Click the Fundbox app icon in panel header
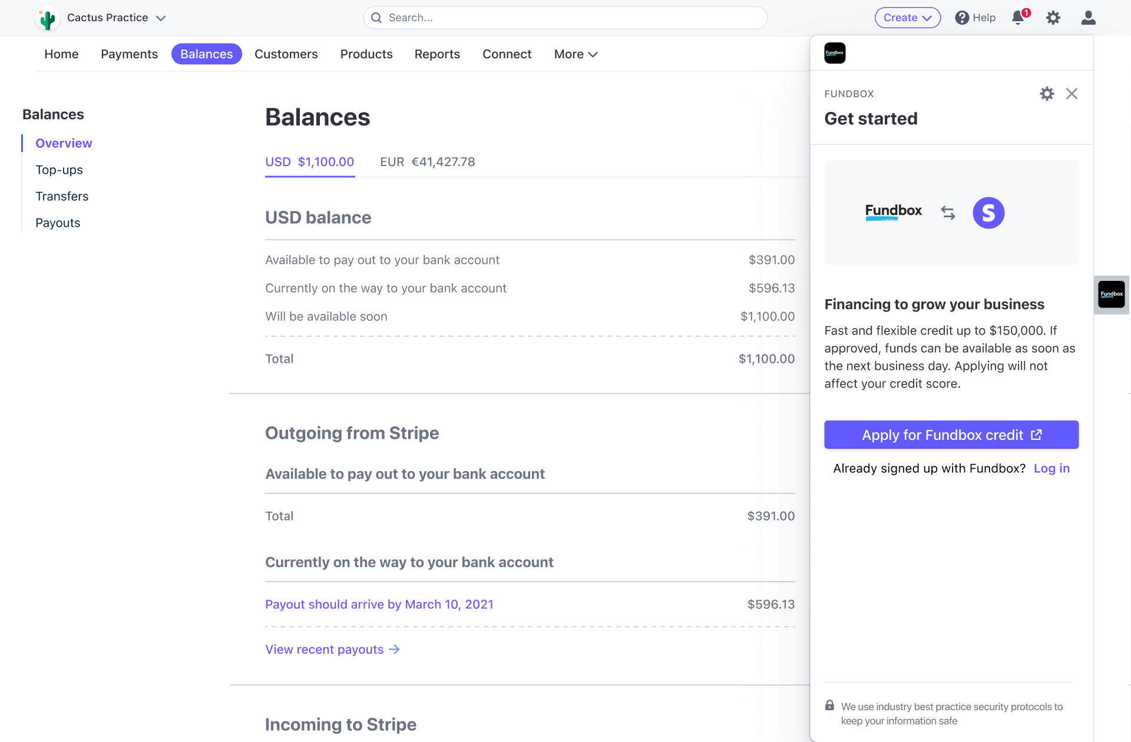The width and height of the screenshot is (1131, 742). click(835, 52)
